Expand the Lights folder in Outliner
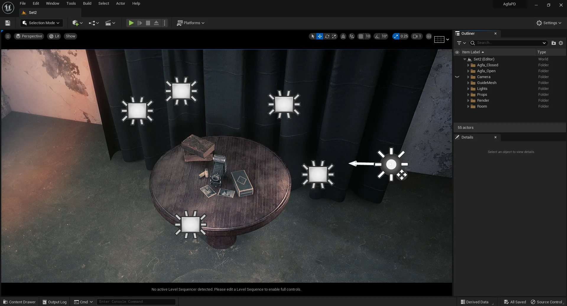The image size is (567, 306). [468, 89]
